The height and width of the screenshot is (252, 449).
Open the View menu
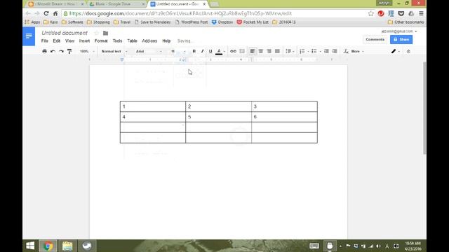pyautogui.click(x=69, y=41)
